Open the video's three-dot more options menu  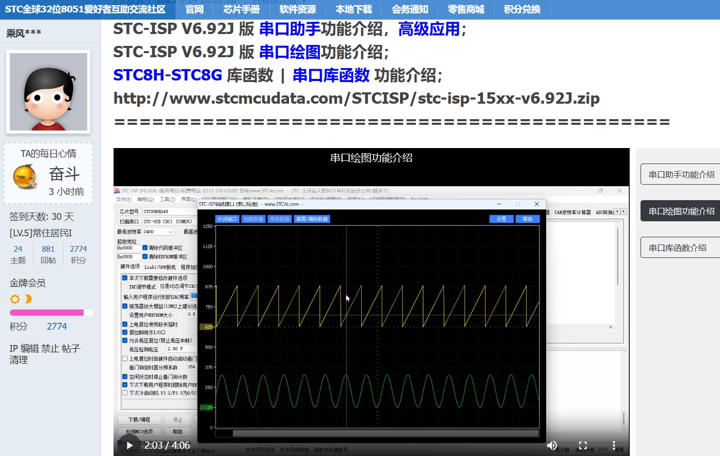coord(614,445)
